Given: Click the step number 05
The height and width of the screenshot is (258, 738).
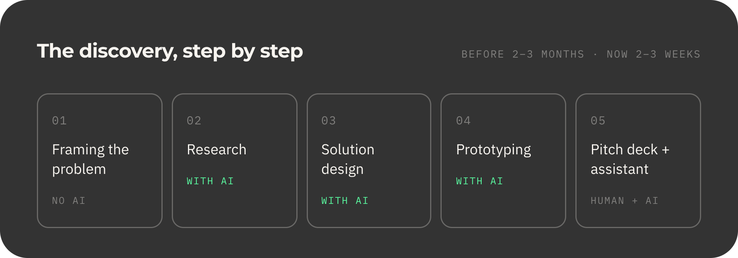Looking at the screenshot, I should [x=598, y=121].
